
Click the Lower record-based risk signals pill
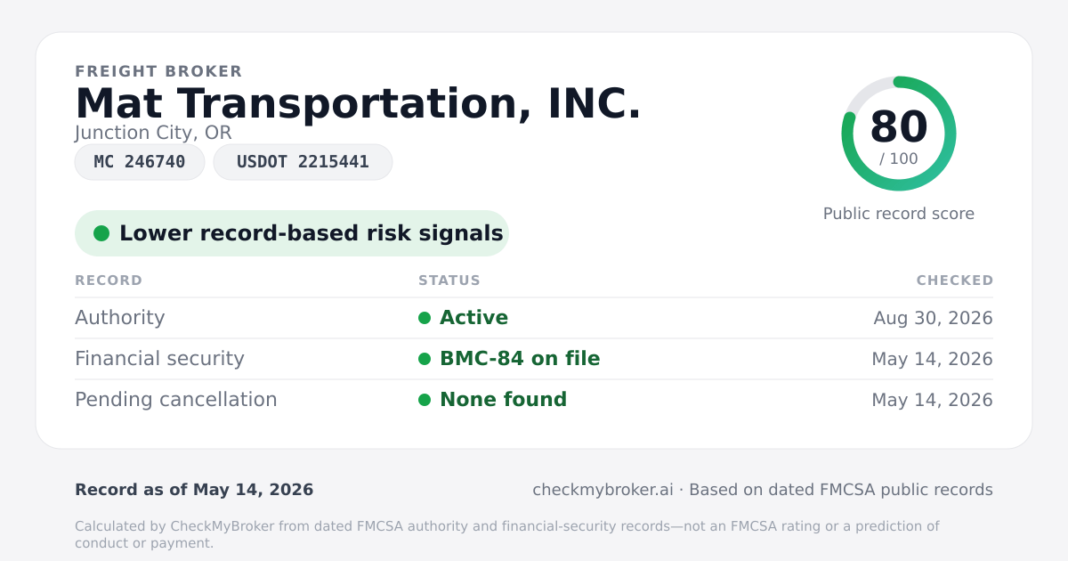point(291,233)
